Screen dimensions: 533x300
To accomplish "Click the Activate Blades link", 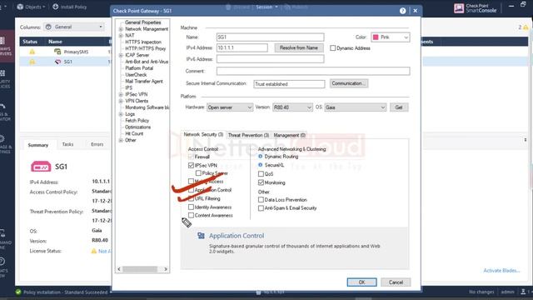I will tap(501, 271).
